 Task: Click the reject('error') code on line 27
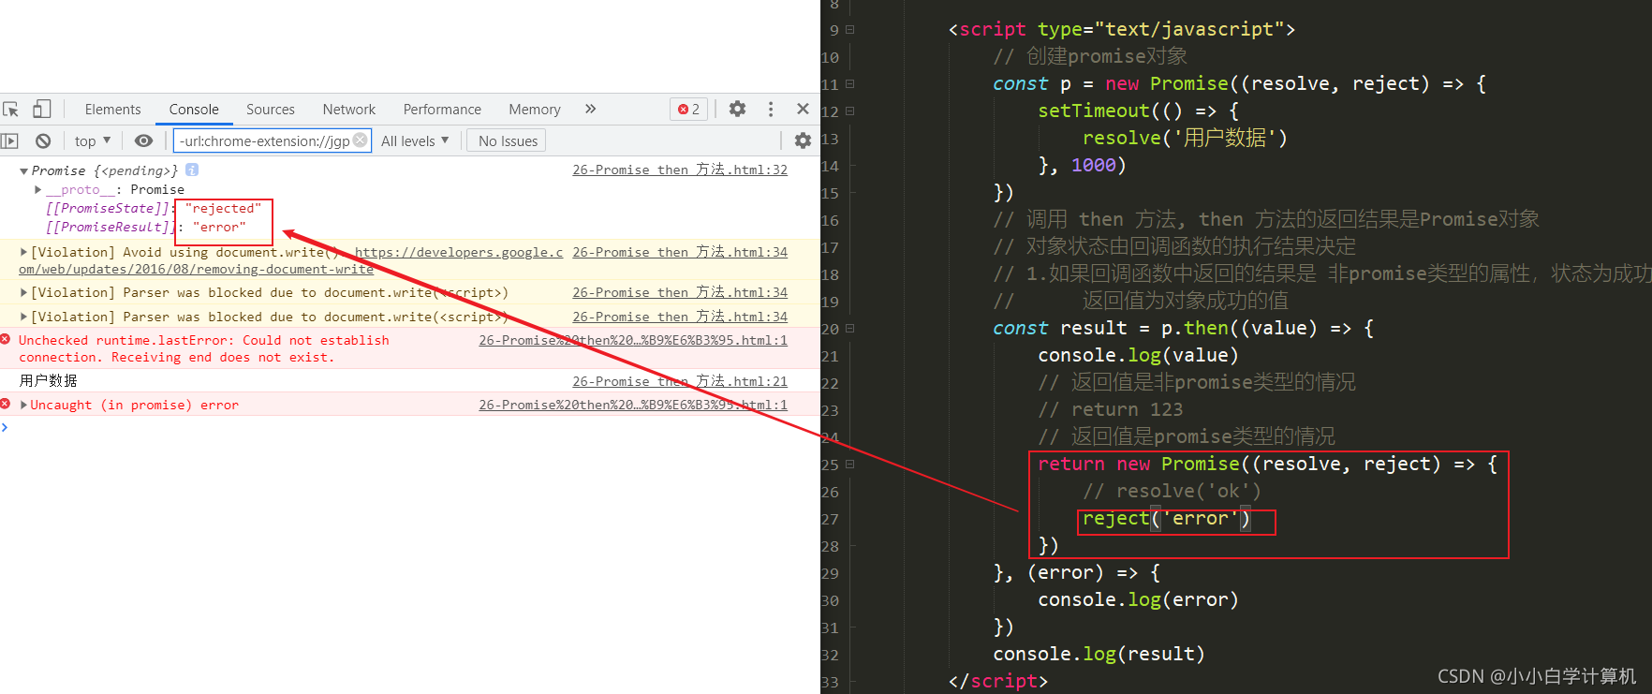tap(1167, 518)
